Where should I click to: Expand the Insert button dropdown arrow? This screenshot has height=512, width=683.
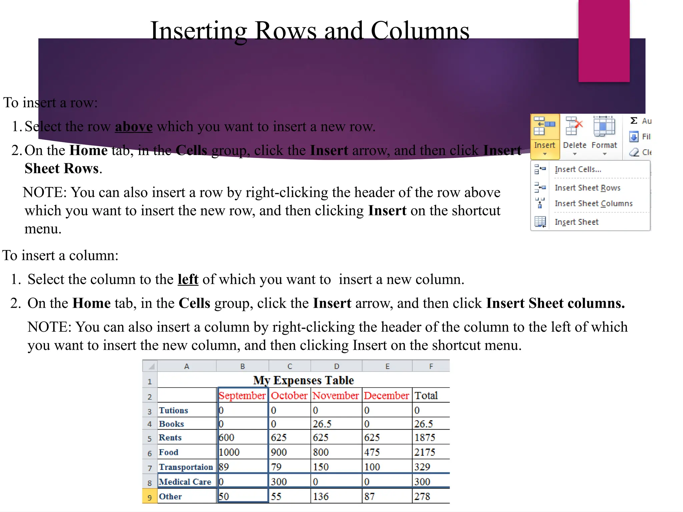pyautogui.click(x=545, y=154)
